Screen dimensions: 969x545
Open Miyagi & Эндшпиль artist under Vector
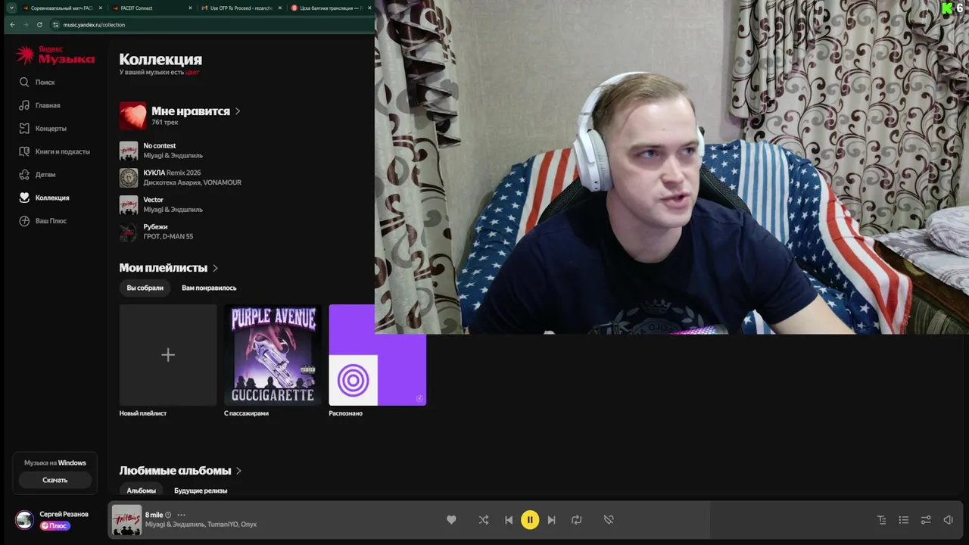tap(173, 210)
